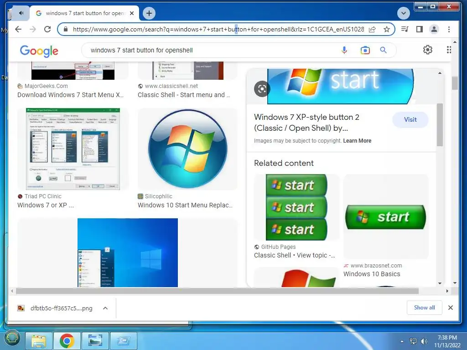
Task: Click Show all downloads button
Action: [x=425, y=308]
